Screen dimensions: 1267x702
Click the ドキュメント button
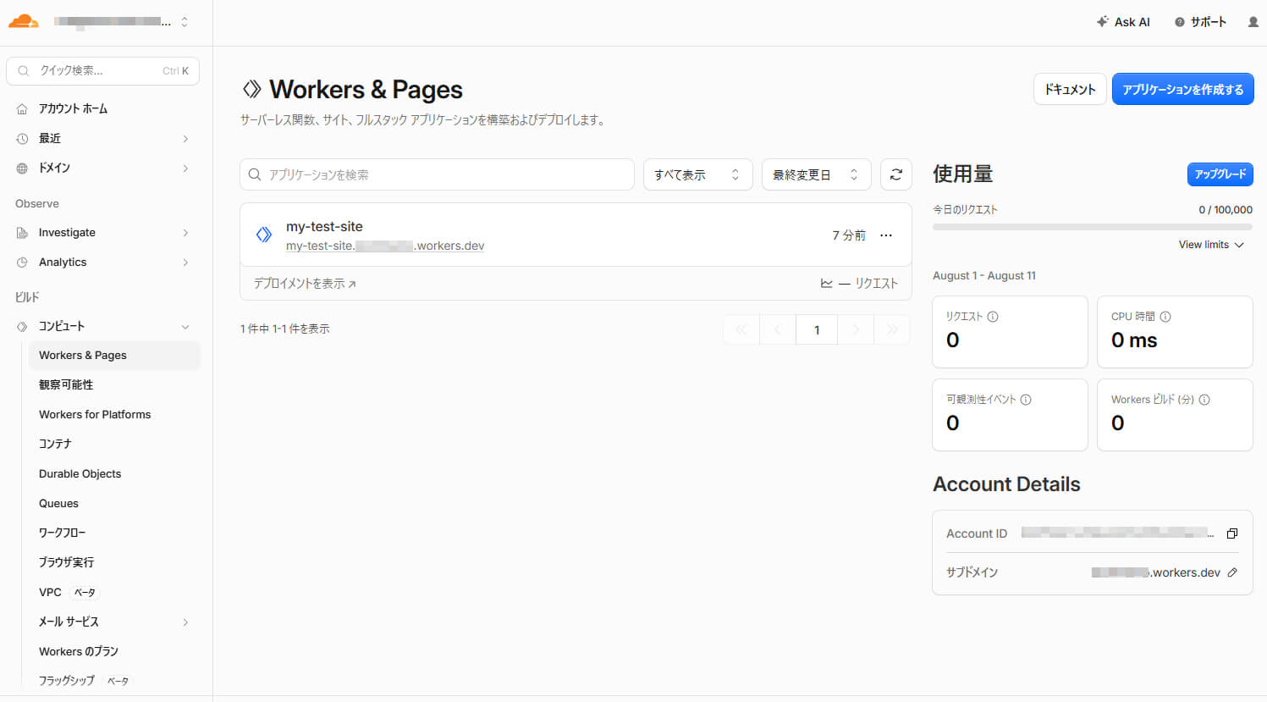click(x=1070, y=89)
